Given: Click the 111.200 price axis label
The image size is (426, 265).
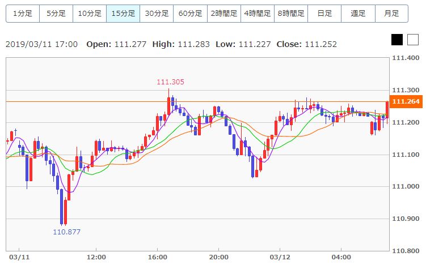Looking at the screenshot, I should click(406, 122).
